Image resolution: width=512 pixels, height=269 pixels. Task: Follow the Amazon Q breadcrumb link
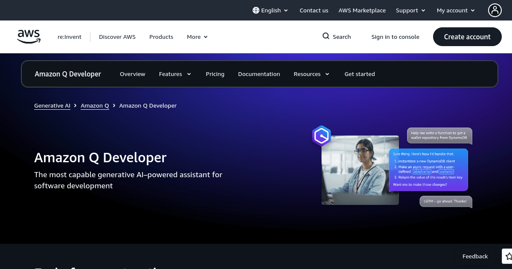[95, 105]
